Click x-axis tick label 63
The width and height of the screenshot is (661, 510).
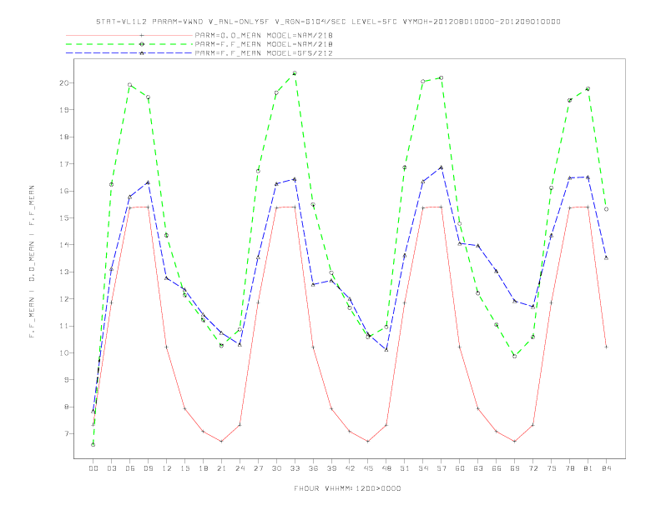coord(478,468)
